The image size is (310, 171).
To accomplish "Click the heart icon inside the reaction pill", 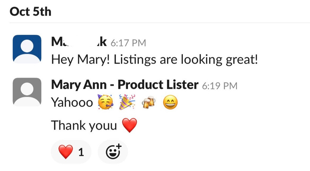I will coord(65,152).
